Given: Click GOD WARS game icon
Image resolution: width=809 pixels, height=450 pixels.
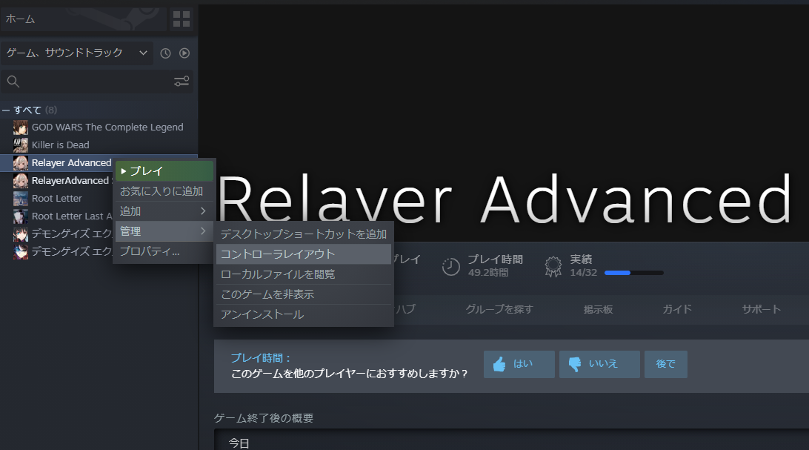Looking at the screenshot, I should [21, 128].
